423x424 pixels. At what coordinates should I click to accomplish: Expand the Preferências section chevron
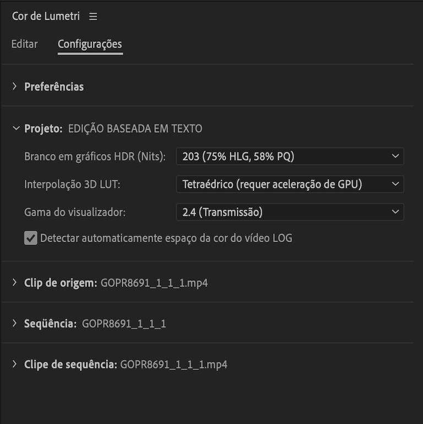point(15,86)
